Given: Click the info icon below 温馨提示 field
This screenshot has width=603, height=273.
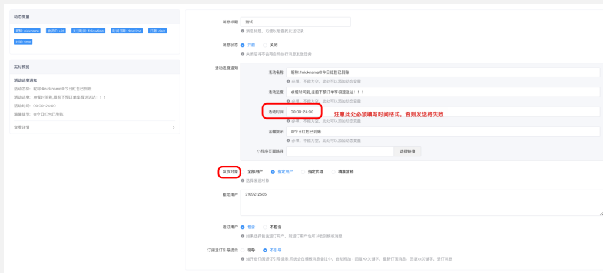Looking at the screenshot, I should (x=288, y=141).
